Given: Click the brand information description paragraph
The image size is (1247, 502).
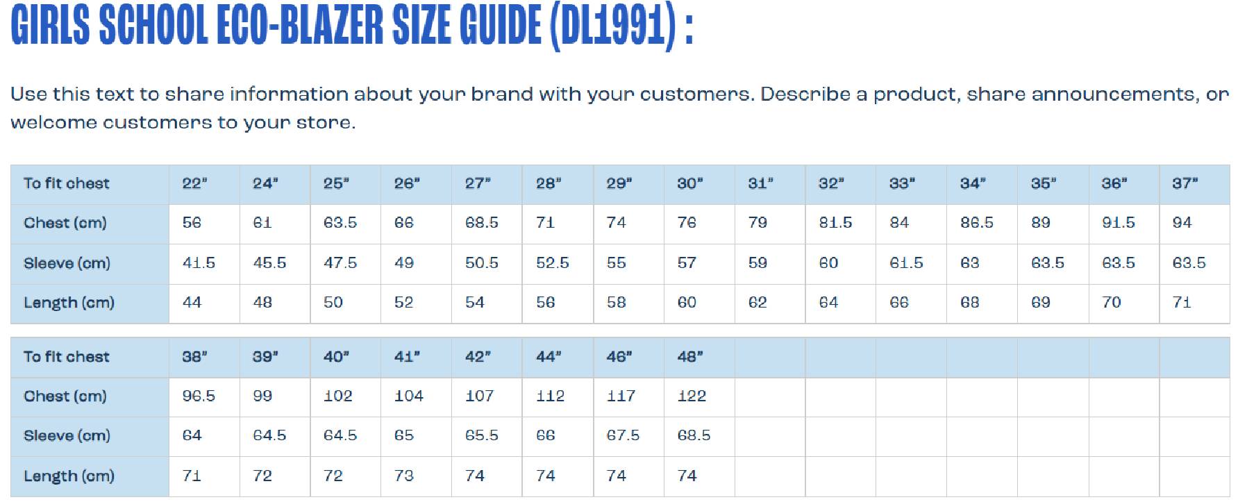Looking at the screenshot, I should [619, 108].
